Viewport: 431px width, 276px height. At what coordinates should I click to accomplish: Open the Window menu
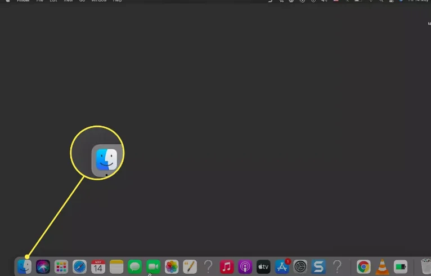[99, 1]
